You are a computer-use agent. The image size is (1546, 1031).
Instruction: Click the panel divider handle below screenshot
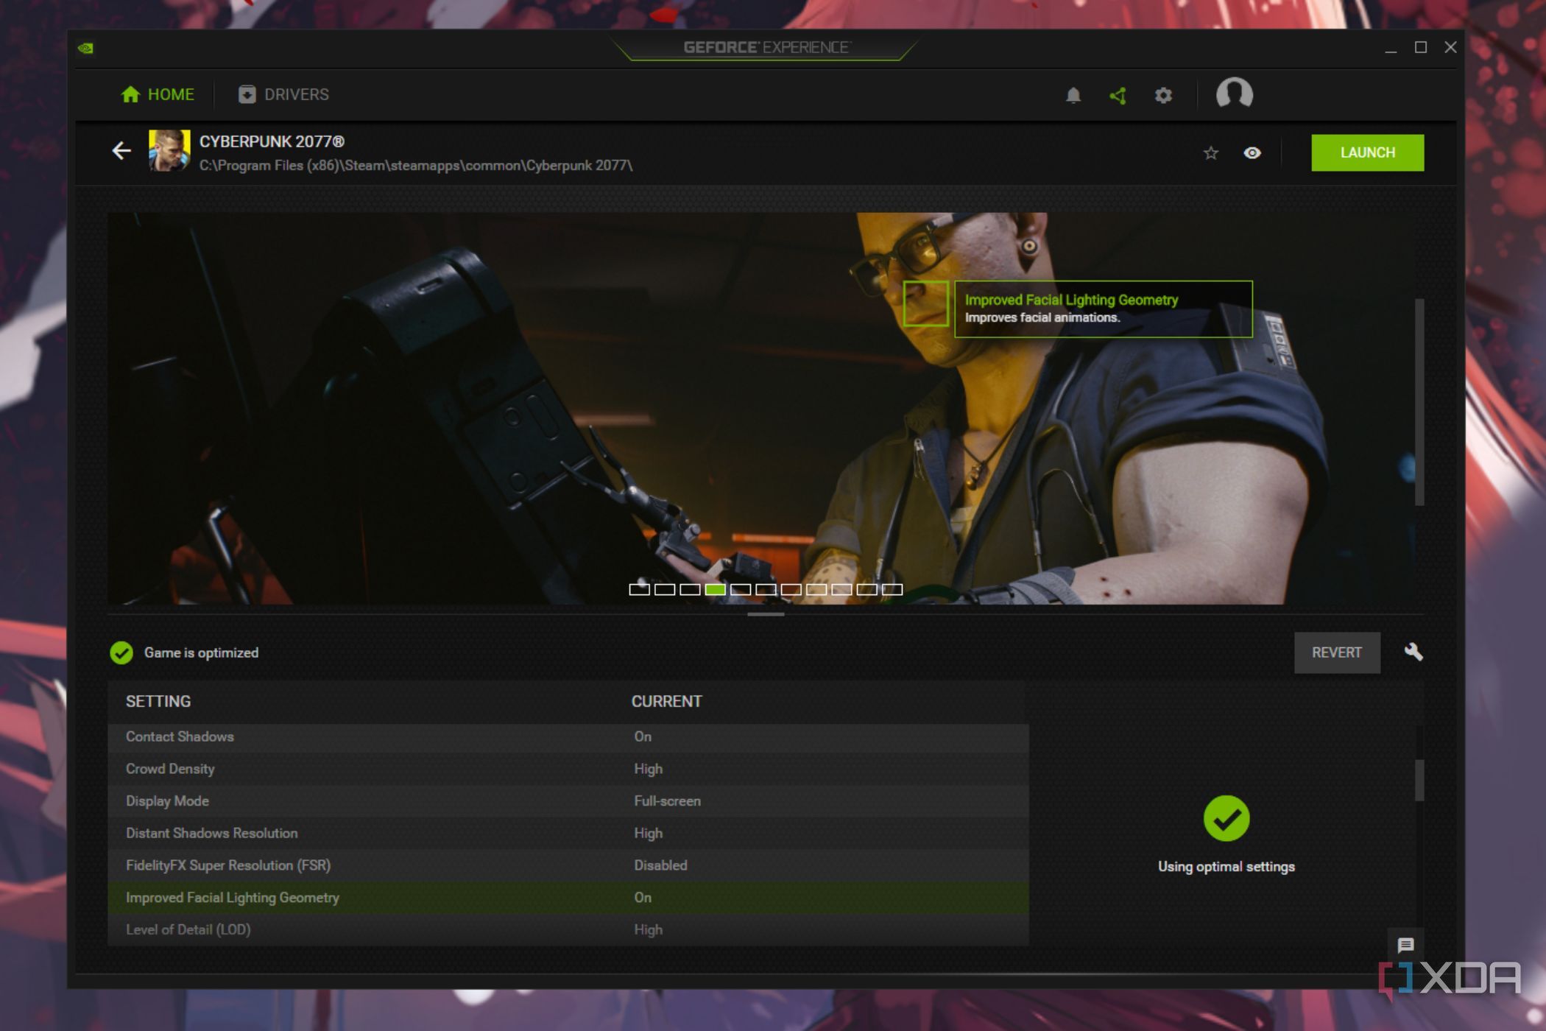click(766, 614)
